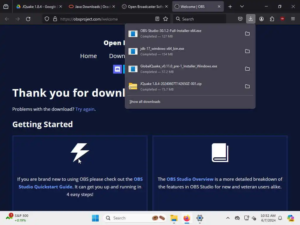Expand list all tabs chevron

click(x=242, y=6)
